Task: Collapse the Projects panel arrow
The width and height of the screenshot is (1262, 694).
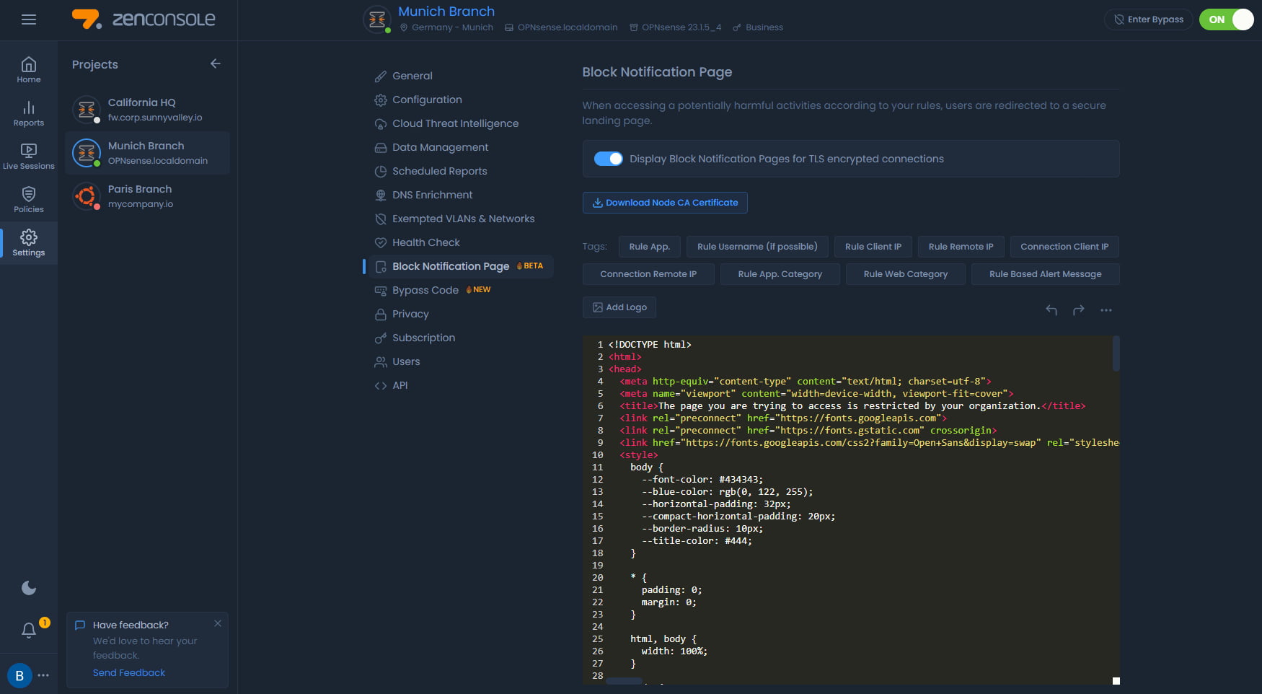Action: (215, 64)
